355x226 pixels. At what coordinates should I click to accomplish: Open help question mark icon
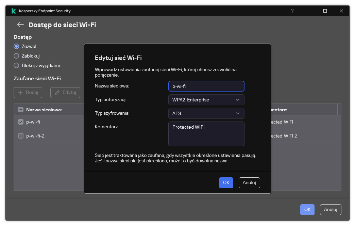coord(292,11)
